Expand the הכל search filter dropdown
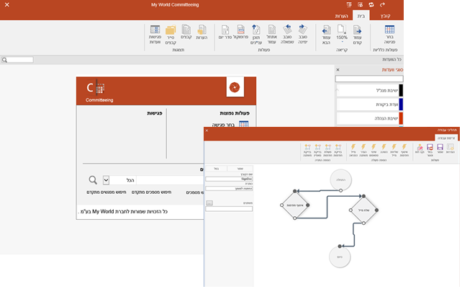 pyautogui.click(x=107, y=180)
